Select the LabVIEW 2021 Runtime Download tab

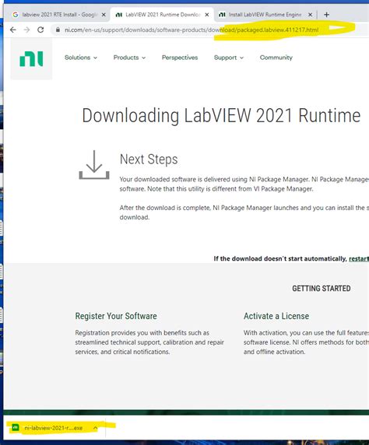point(163,15)
